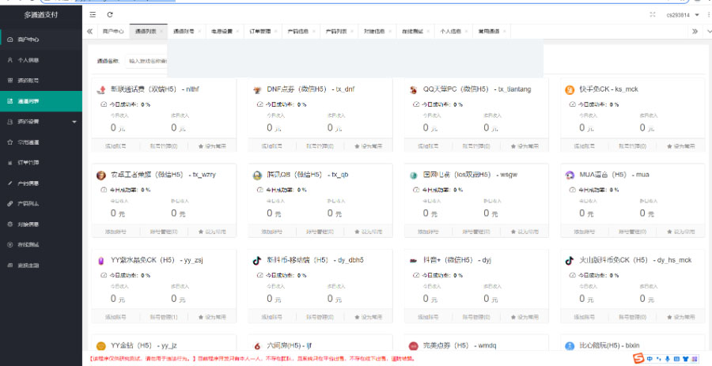Click the link chain icon in sidebar

tap(10, 204)
